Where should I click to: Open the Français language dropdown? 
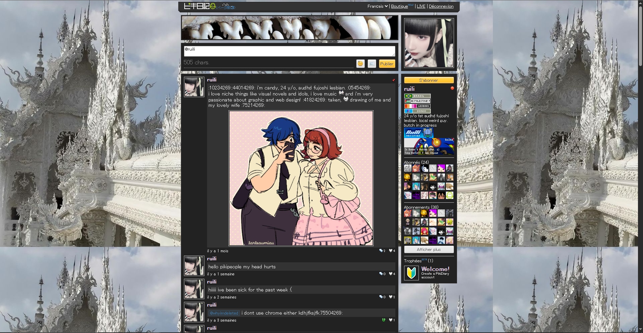(377, 6)
